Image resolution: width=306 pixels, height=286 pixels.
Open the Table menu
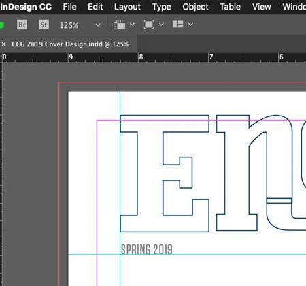[x=230, y=7]
